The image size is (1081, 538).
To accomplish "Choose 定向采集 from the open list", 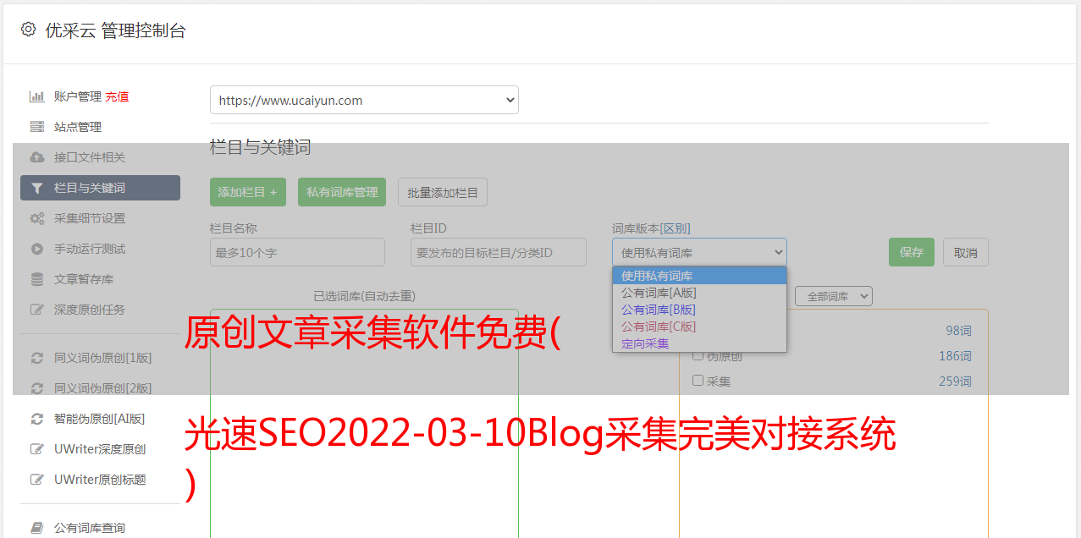I will click(x=699, y=343).
